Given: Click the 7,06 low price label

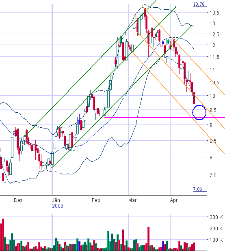Looking at the screenshot, I should click(197, 189).
